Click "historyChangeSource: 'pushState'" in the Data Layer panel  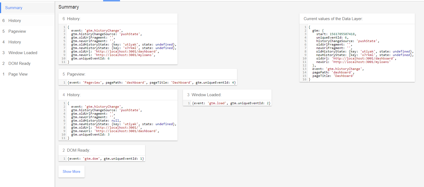click(348, 41)
